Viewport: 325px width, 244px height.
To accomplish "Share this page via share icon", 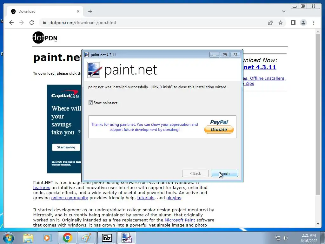I will coord(270,23).
